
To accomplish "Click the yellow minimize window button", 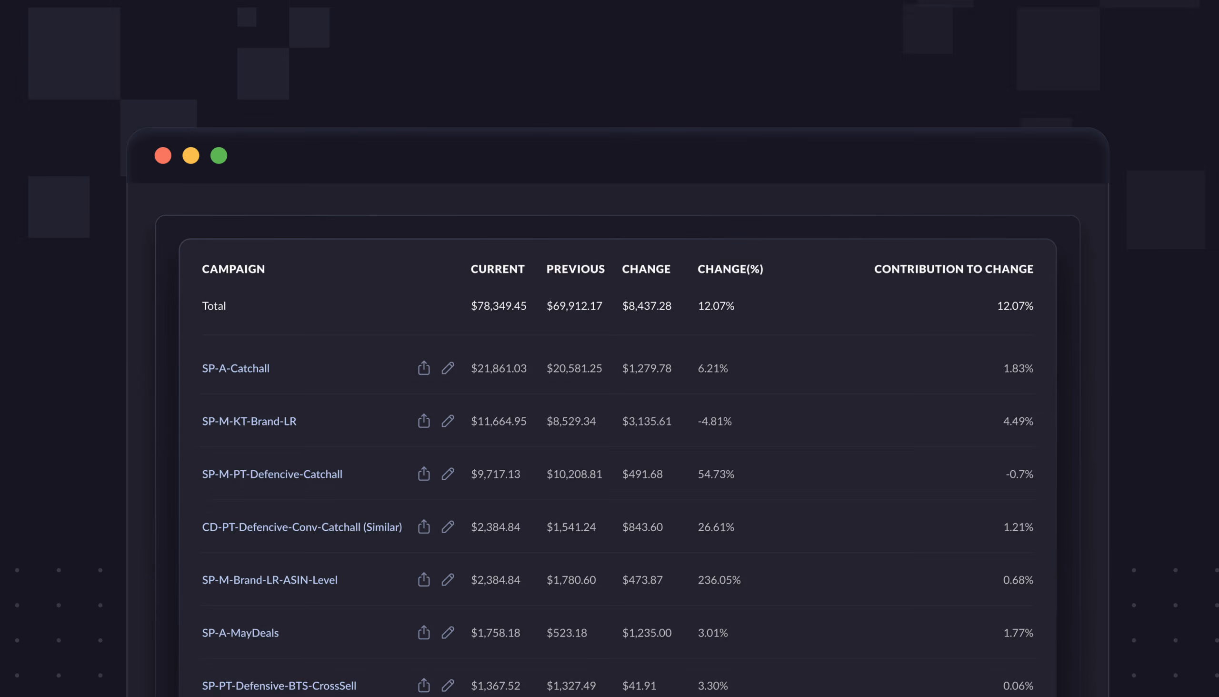I will (191, 156).
